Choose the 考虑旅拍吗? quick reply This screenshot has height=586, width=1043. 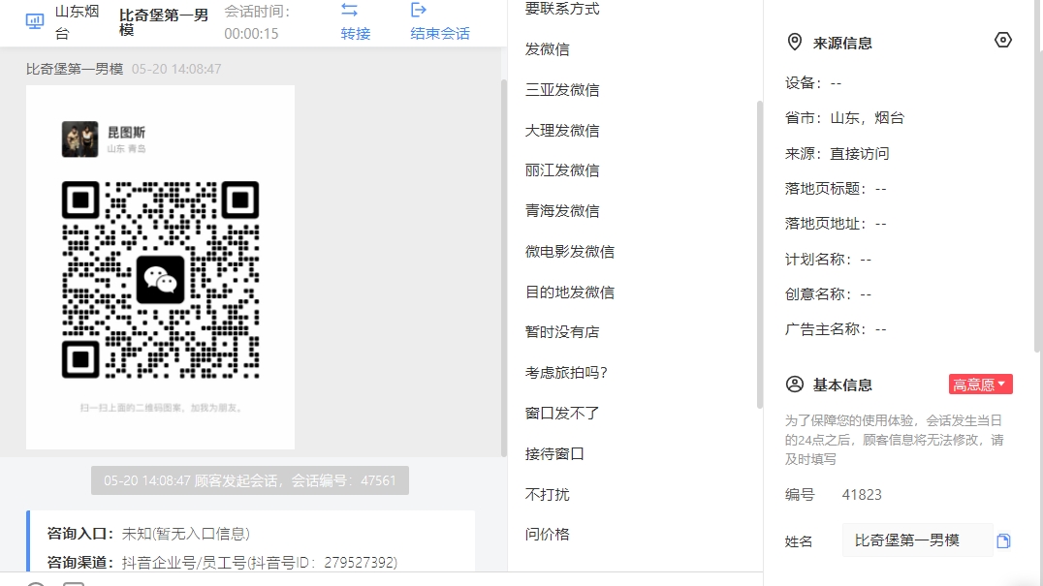[x=566, y=372]
